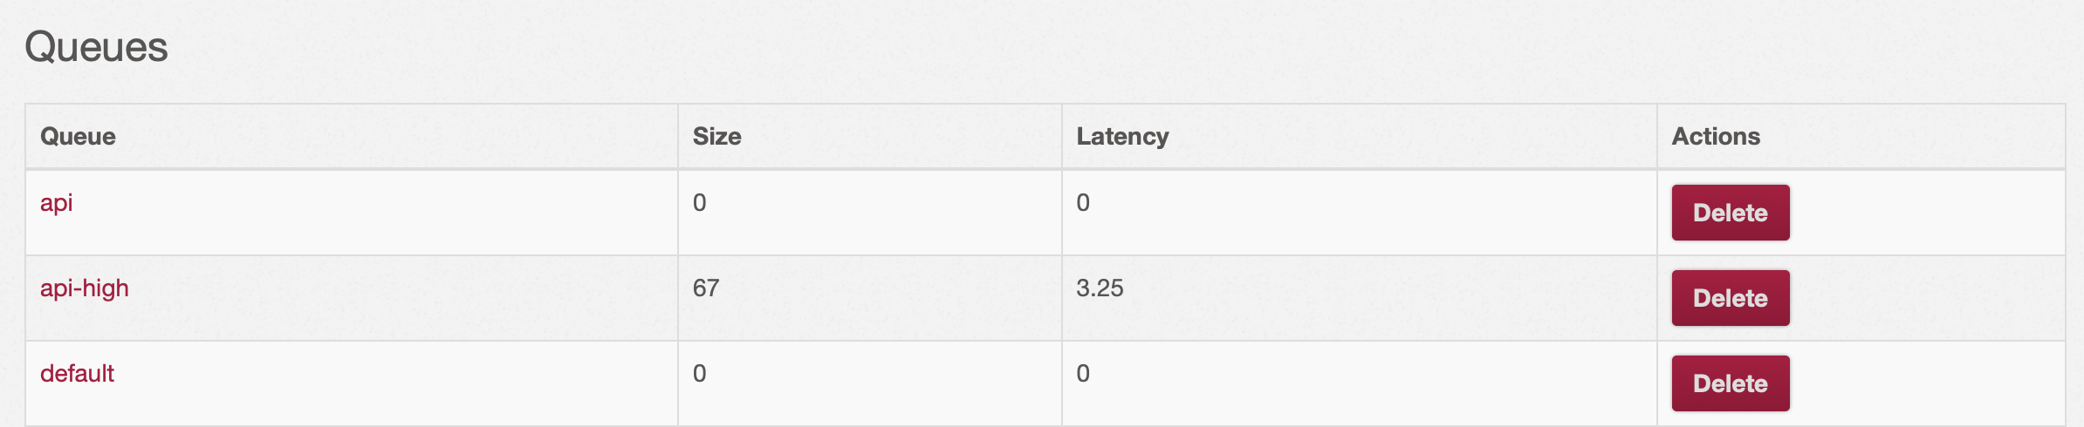This screenshot has height=427, width=2084.
Task: Delete the api queue
Action: (x=1730, y=213)
